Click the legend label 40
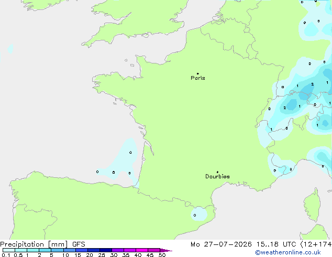332x257 pixels. click(x=138, y=255)
